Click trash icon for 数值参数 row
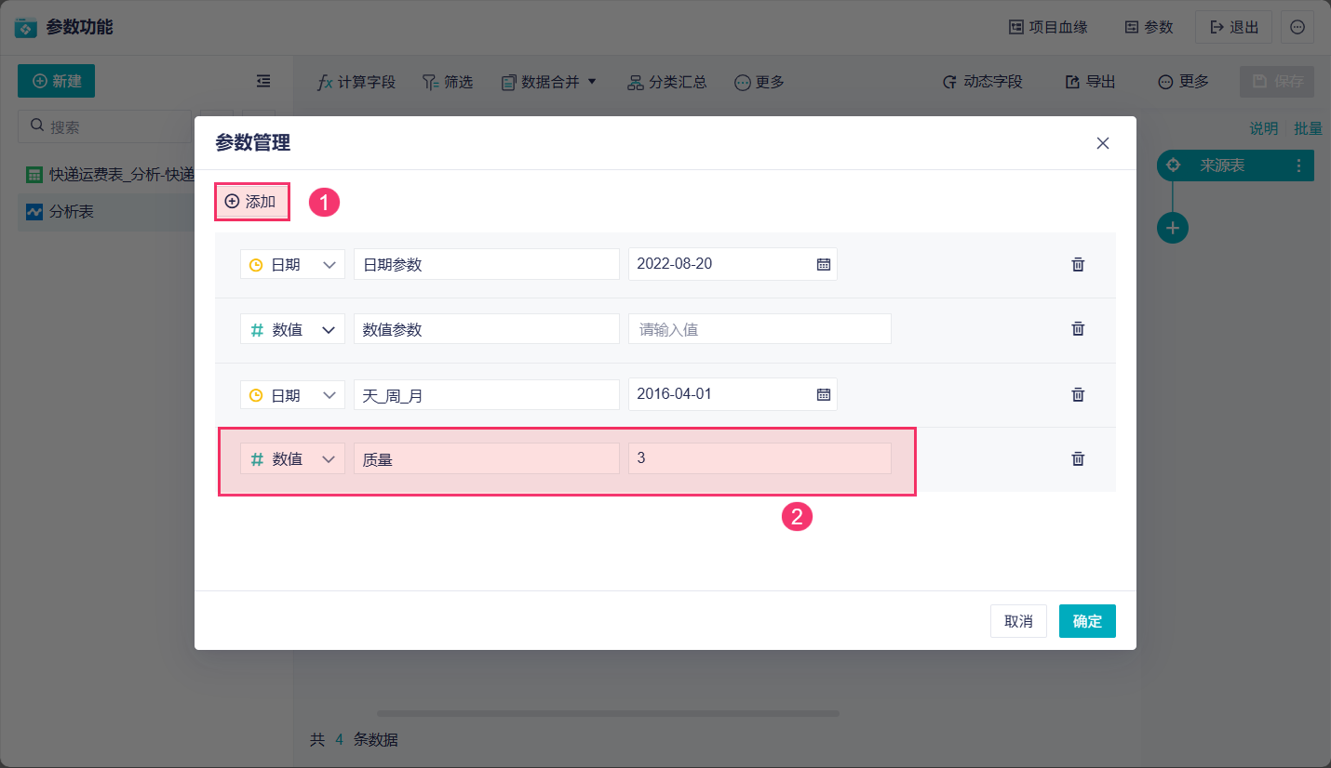1331x768 pixels. tap(1078, 328)
